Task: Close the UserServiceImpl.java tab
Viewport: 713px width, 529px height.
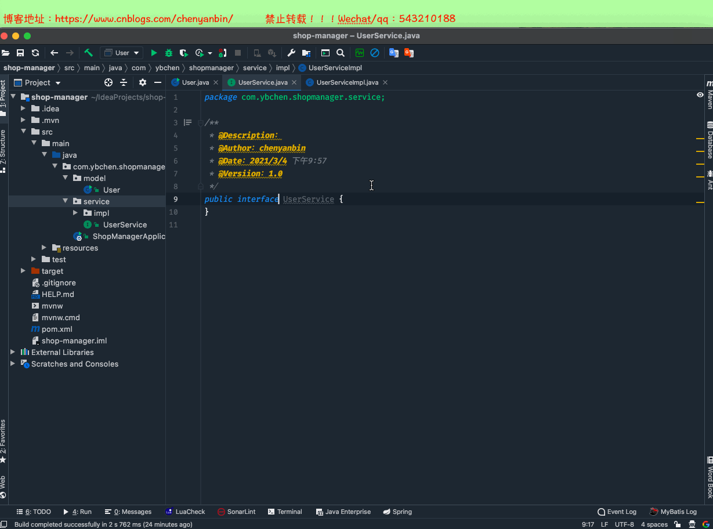Action: click(x=385, y=82)
